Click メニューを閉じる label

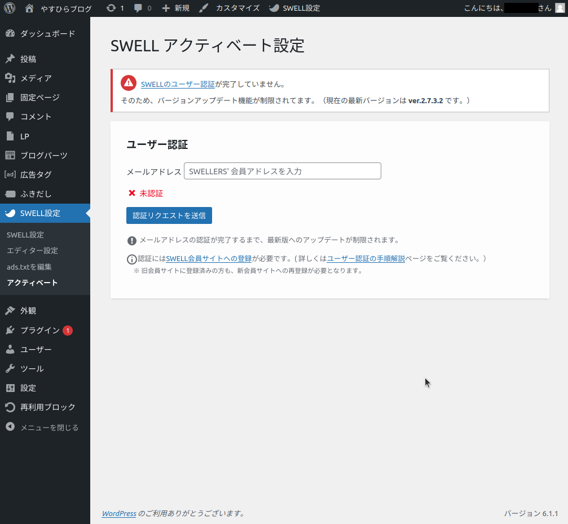(x=50, y=428)
